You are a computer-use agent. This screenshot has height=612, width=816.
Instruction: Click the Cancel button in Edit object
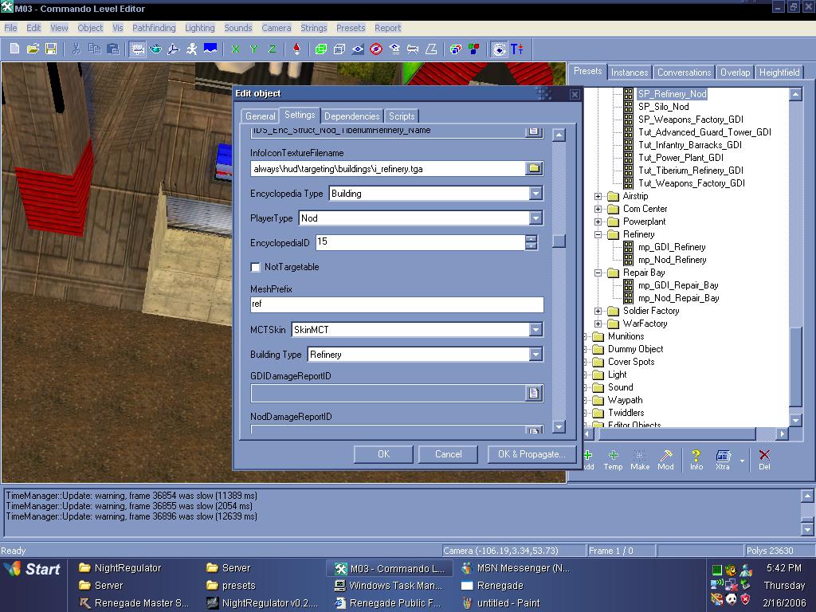[448, 454]
